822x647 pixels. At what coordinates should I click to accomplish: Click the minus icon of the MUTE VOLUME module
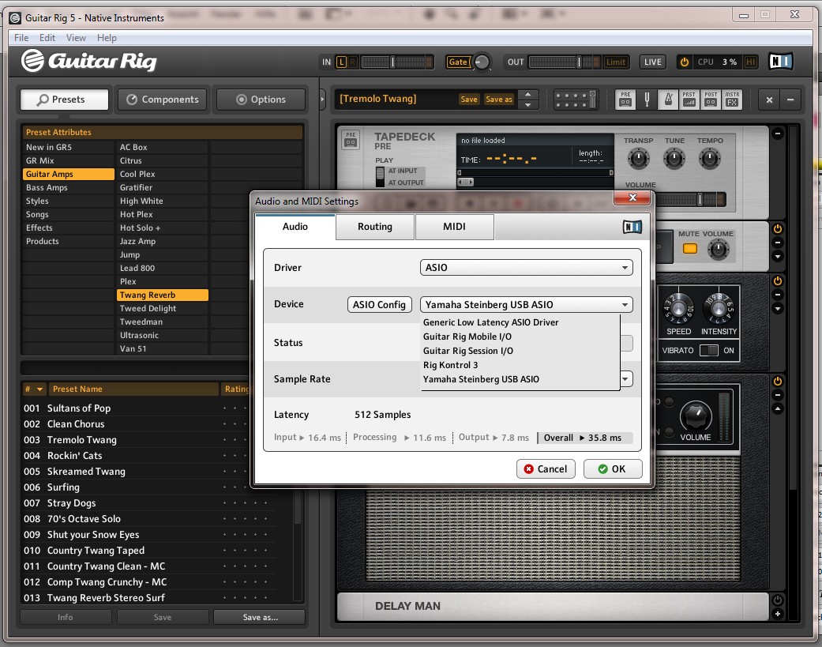tap(778, 243)
